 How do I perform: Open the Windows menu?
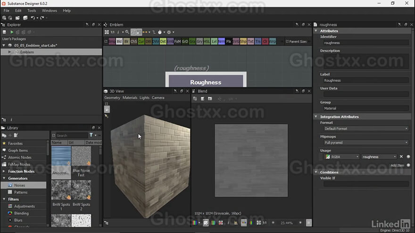pos(49,10)
